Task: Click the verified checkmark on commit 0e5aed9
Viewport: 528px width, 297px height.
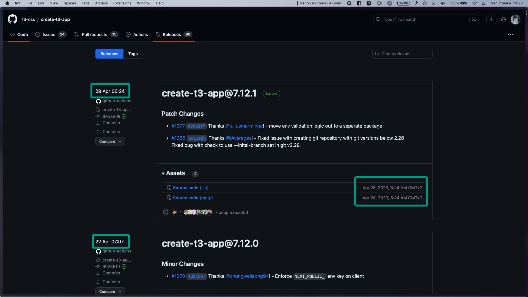Action: click(124, 116)
